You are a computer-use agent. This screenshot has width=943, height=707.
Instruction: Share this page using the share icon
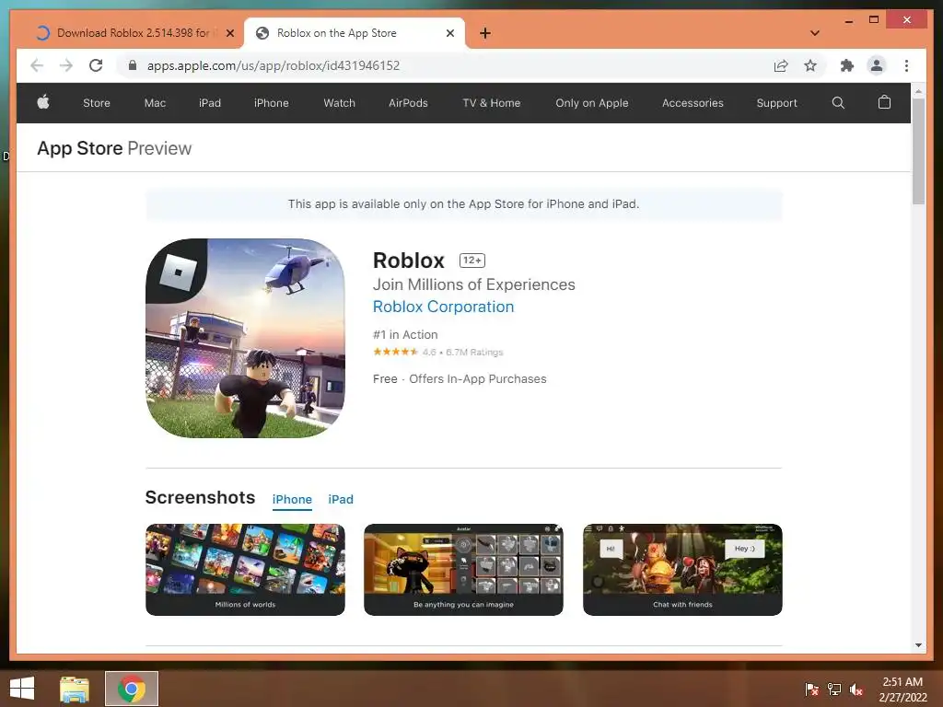pos(781,65)
